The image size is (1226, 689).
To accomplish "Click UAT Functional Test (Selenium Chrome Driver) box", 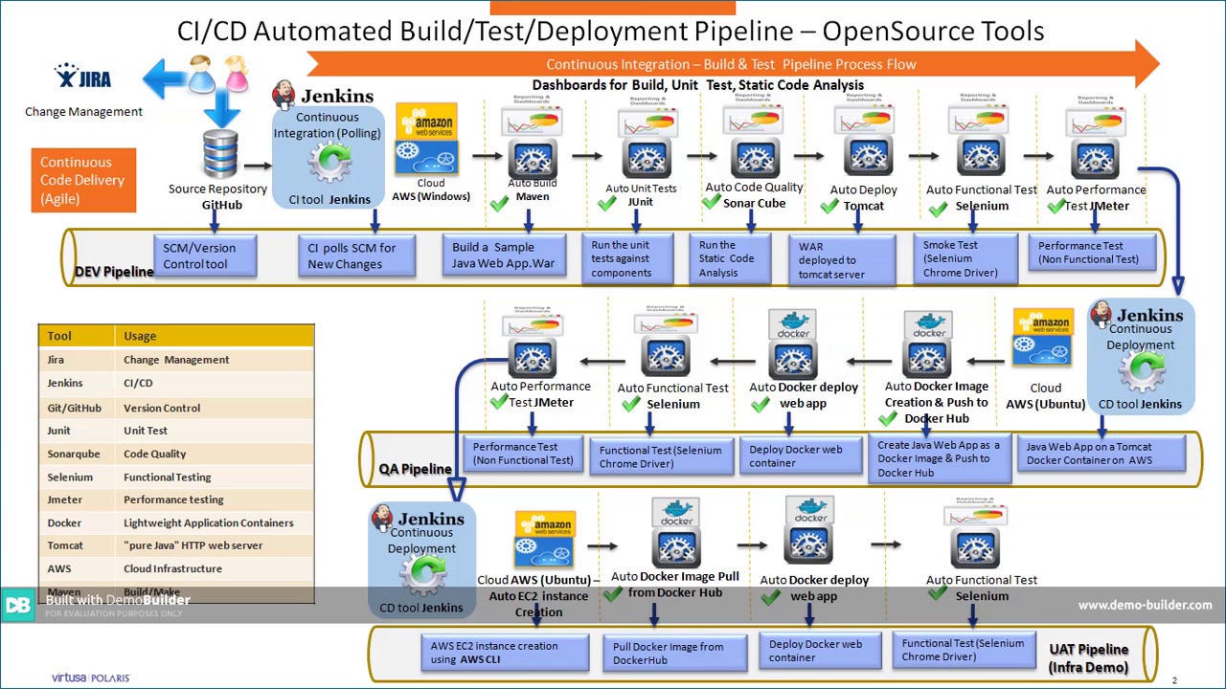I will (x=965, y=650).
